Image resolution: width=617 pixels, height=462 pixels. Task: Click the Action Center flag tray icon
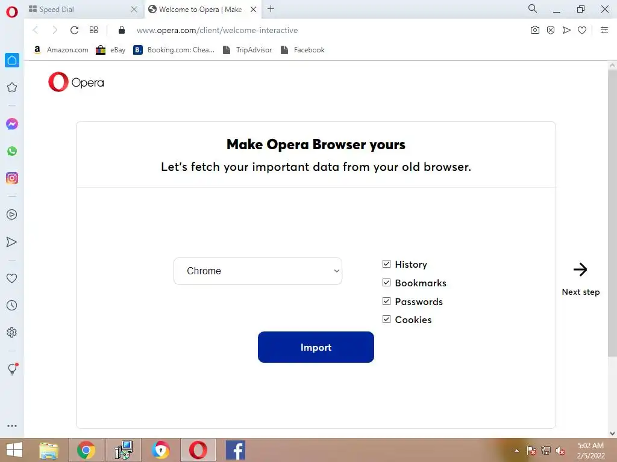(x=531, y=451)
